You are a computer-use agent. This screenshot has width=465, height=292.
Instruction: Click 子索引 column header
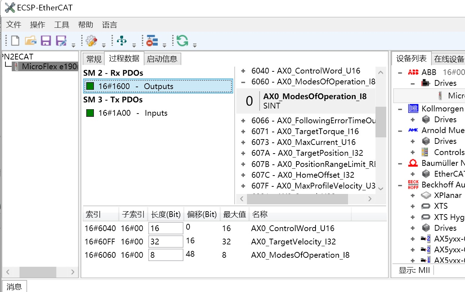(133, 214)
